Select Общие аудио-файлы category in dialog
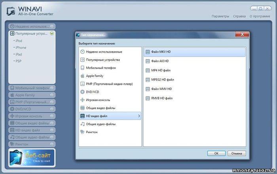The height and width of the screenshot is (174, 277). [x=110, y=124]
